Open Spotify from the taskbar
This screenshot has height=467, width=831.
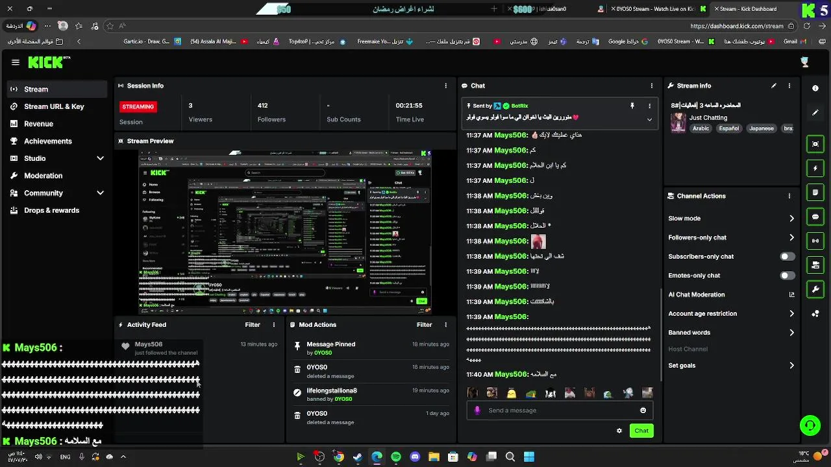point(396,457)
